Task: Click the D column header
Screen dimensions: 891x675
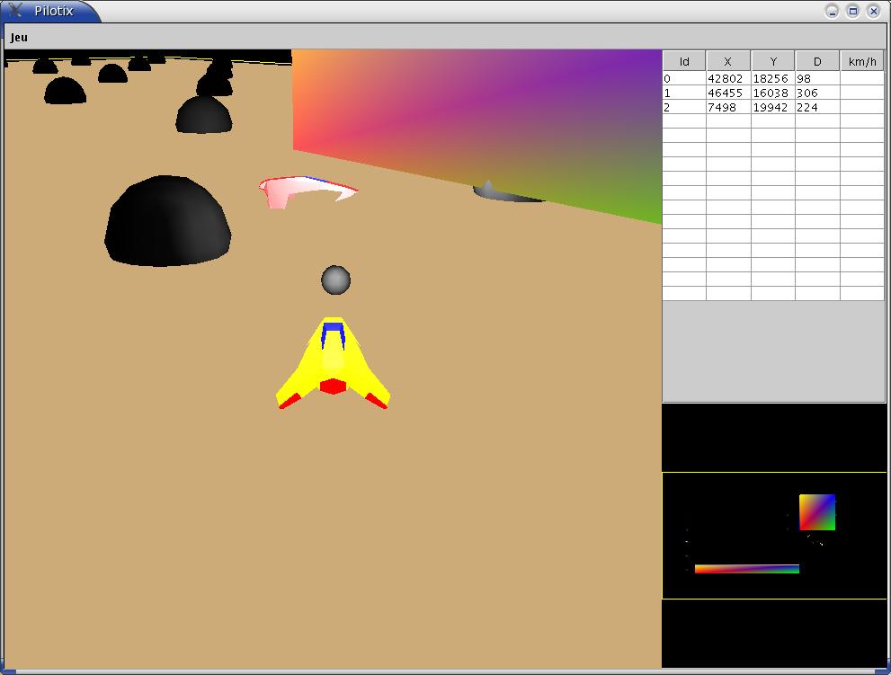Action: tap(817, 61)
